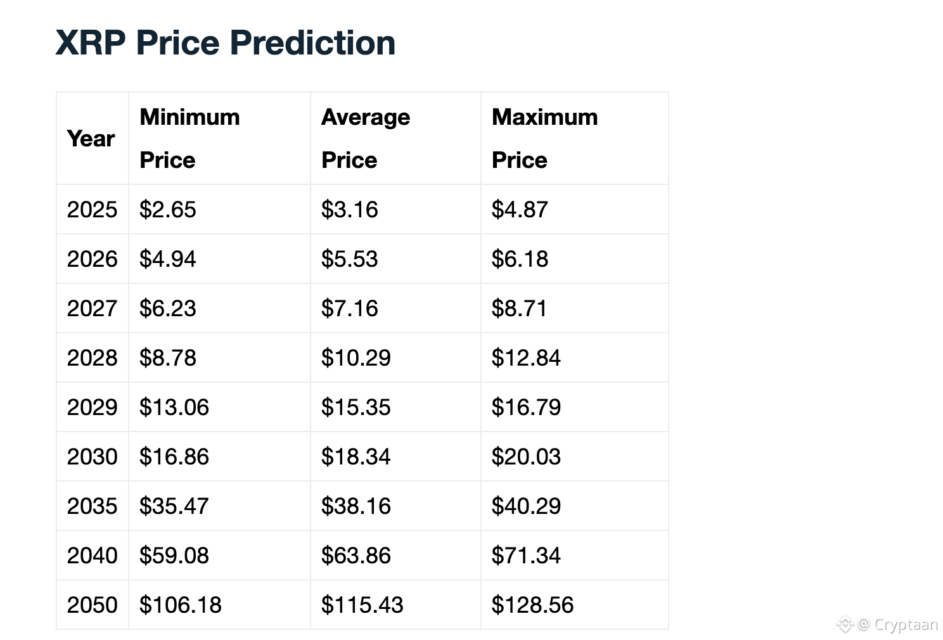Click the $63.86 average price cell

tap(356, 556)
